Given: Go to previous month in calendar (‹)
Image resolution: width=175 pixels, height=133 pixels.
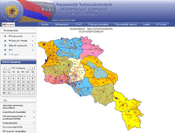Looking at the screenshot, I should [x=9, y=68].
